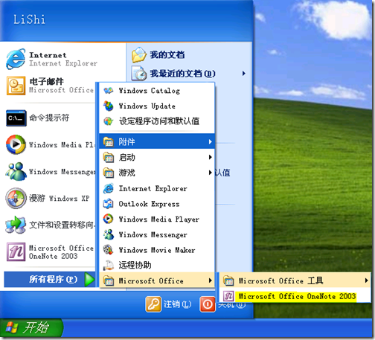Open Windows Catalog icon in programs menu

109,91
